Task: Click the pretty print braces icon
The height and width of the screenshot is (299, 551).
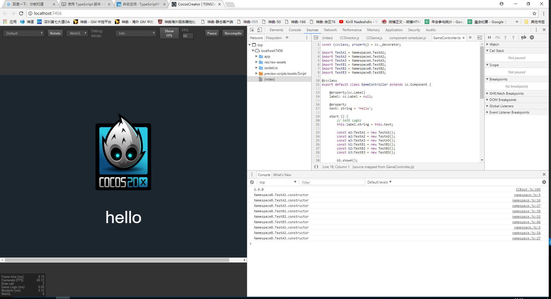Action: [x=316, y=167]
